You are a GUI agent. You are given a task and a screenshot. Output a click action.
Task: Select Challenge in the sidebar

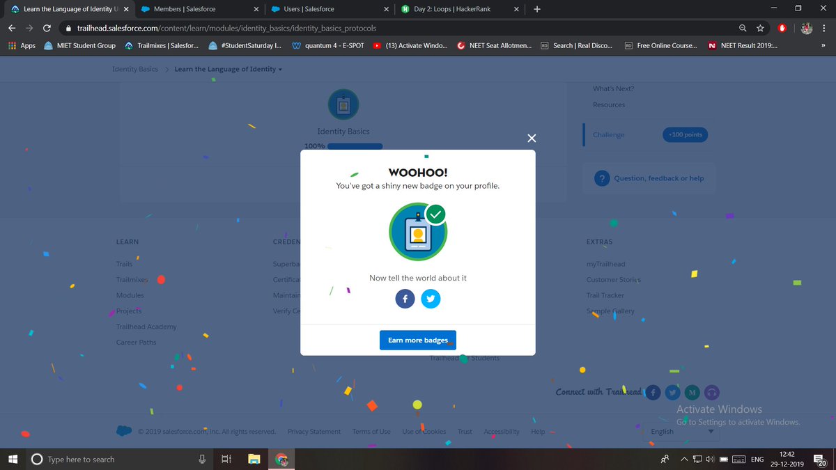coord(608,134)
